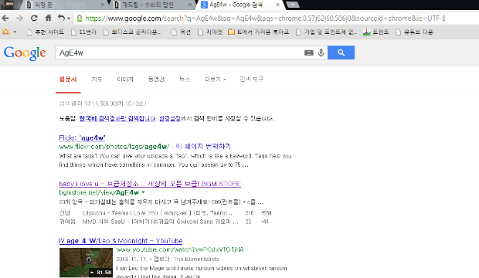Click the '한국어 검색결과만 검색합니다' link
The width and height of the screenshot is (479, 278).
(117, 118)
